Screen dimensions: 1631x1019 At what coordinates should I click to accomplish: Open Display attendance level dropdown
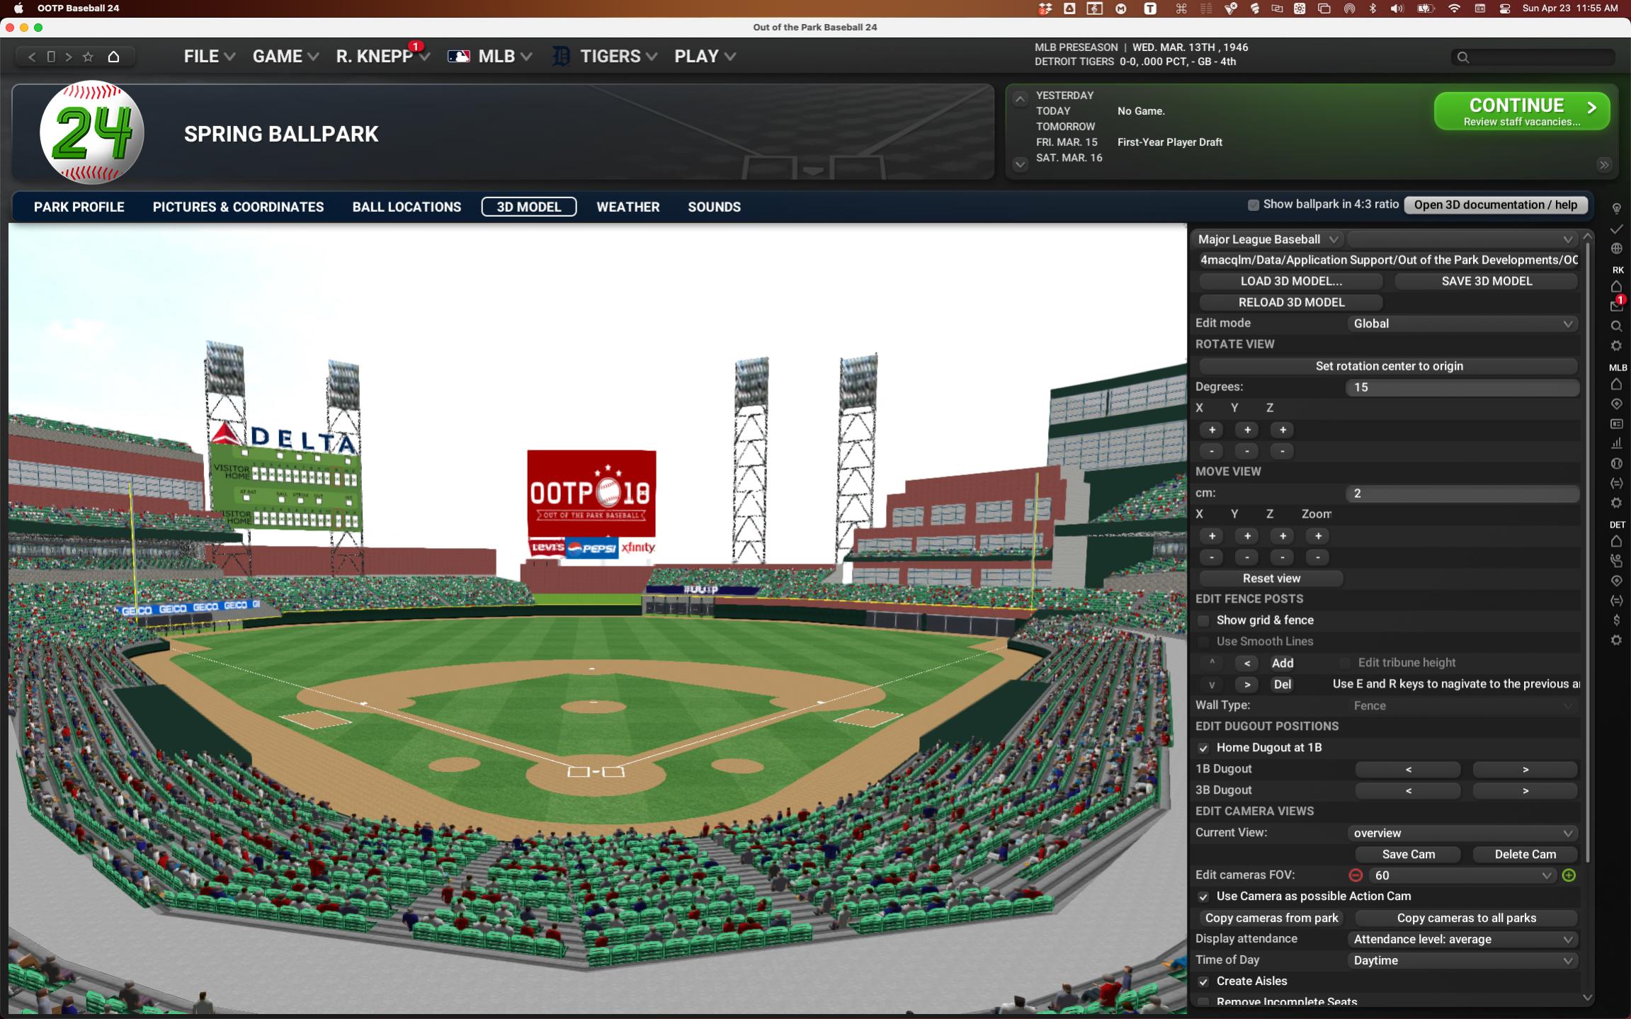pyautogui.click(x=1462, y=939)
